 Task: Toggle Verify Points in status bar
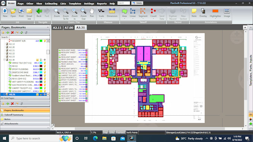pos(132,132)
